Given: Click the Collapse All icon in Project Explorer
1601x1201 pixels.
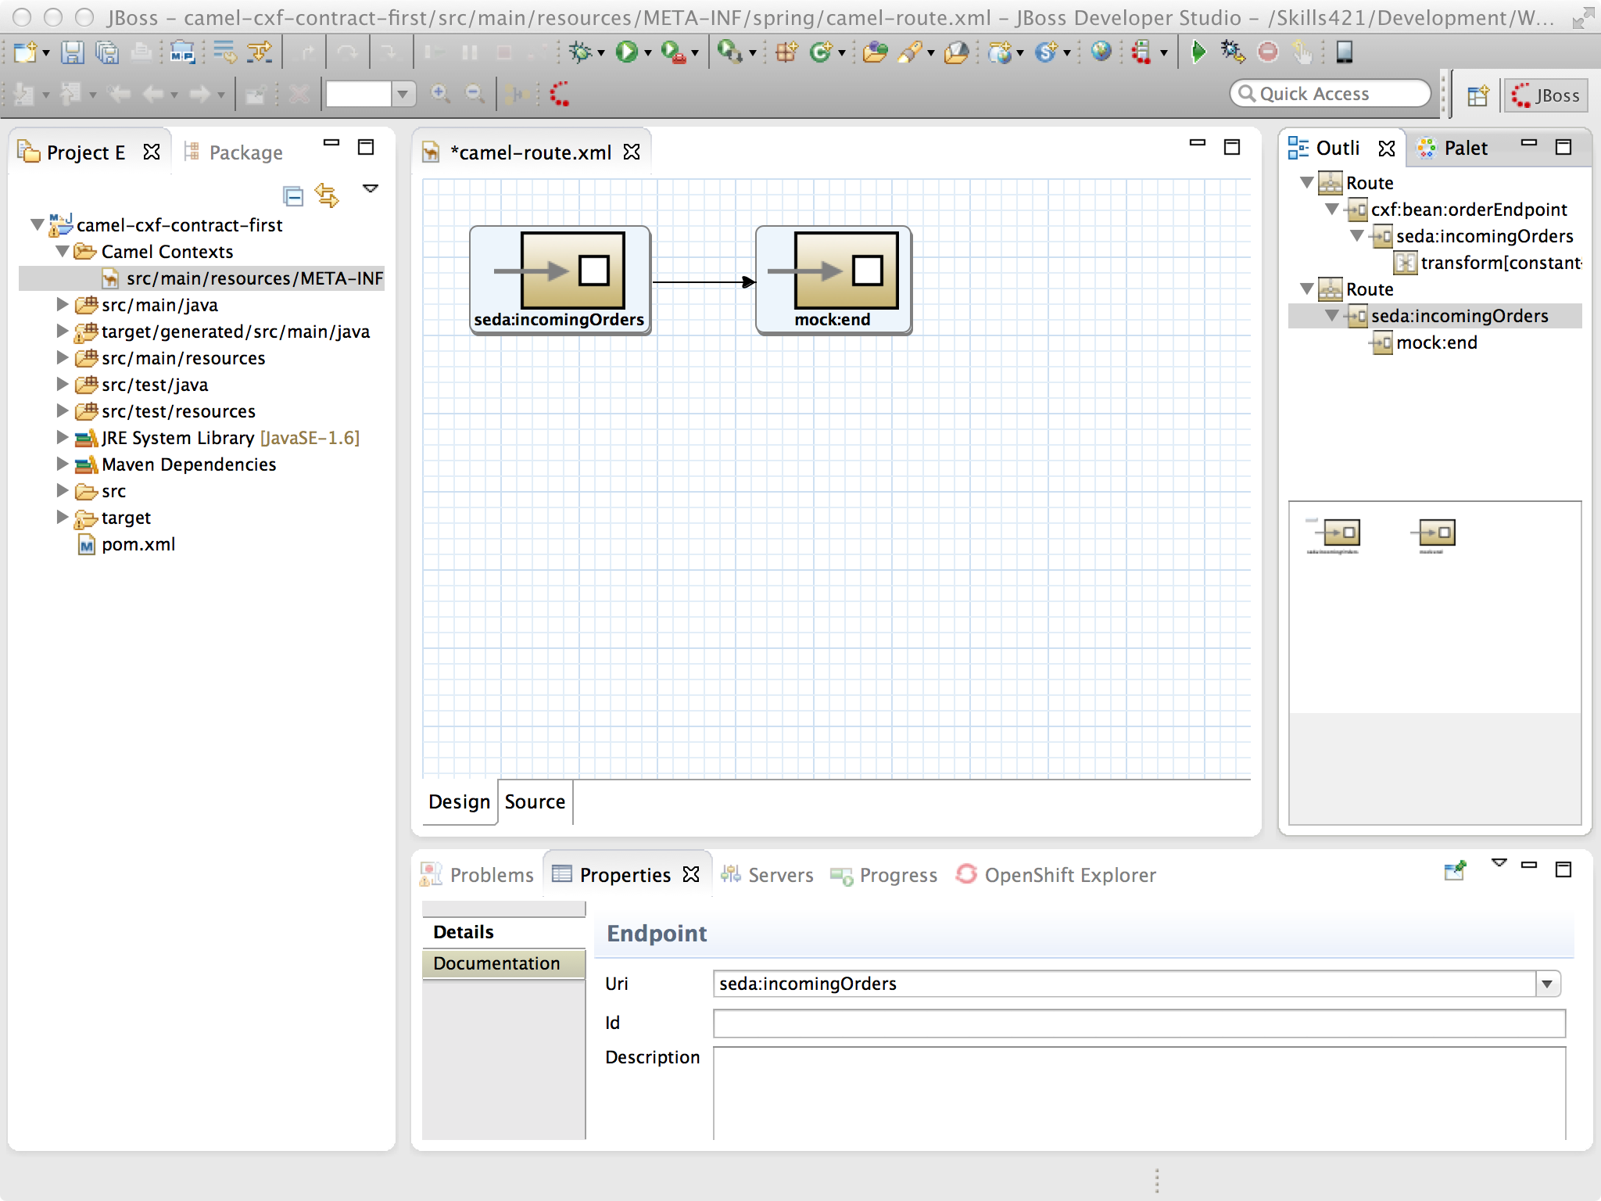Looking at the screenshot, I should 293,195.
